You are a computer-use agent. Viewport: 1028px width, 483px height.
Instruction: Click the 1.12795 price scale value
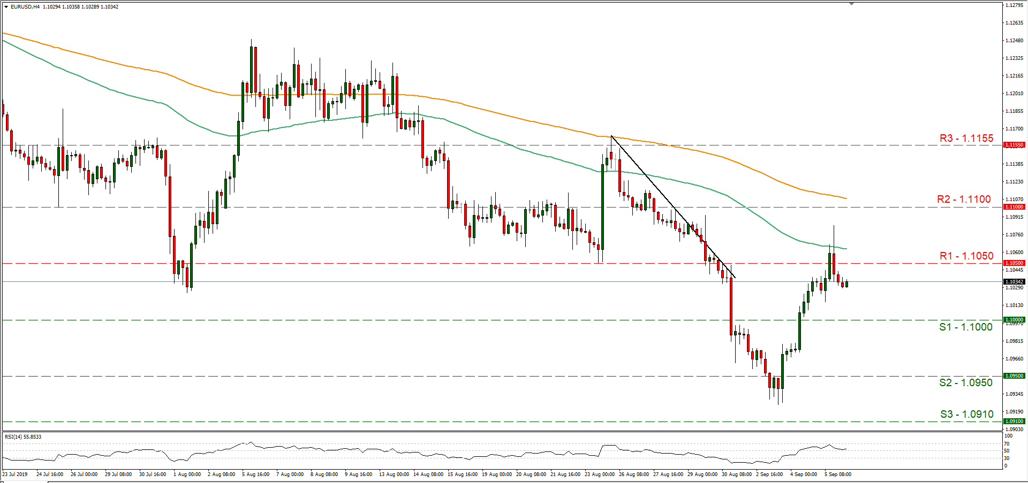[1015, 5]
